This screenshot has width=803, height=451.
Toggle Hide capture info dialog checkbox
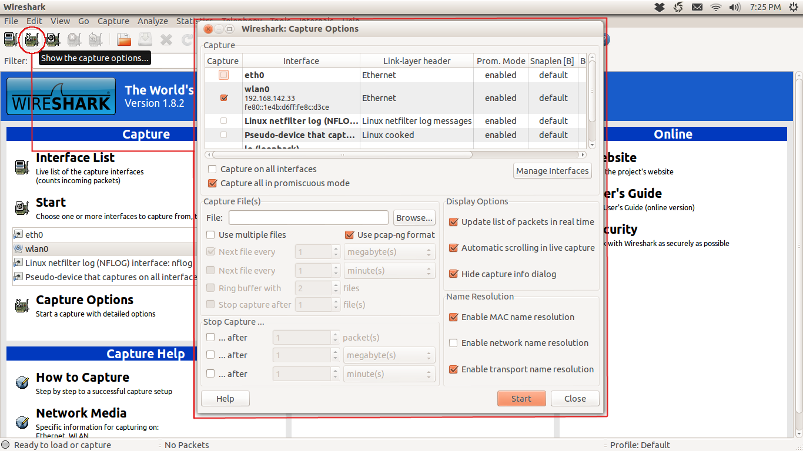point(453,274)
